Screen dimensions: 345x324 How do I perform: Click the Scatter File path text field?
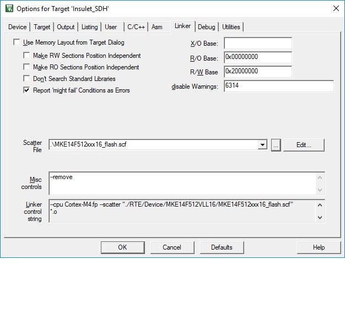154,145
